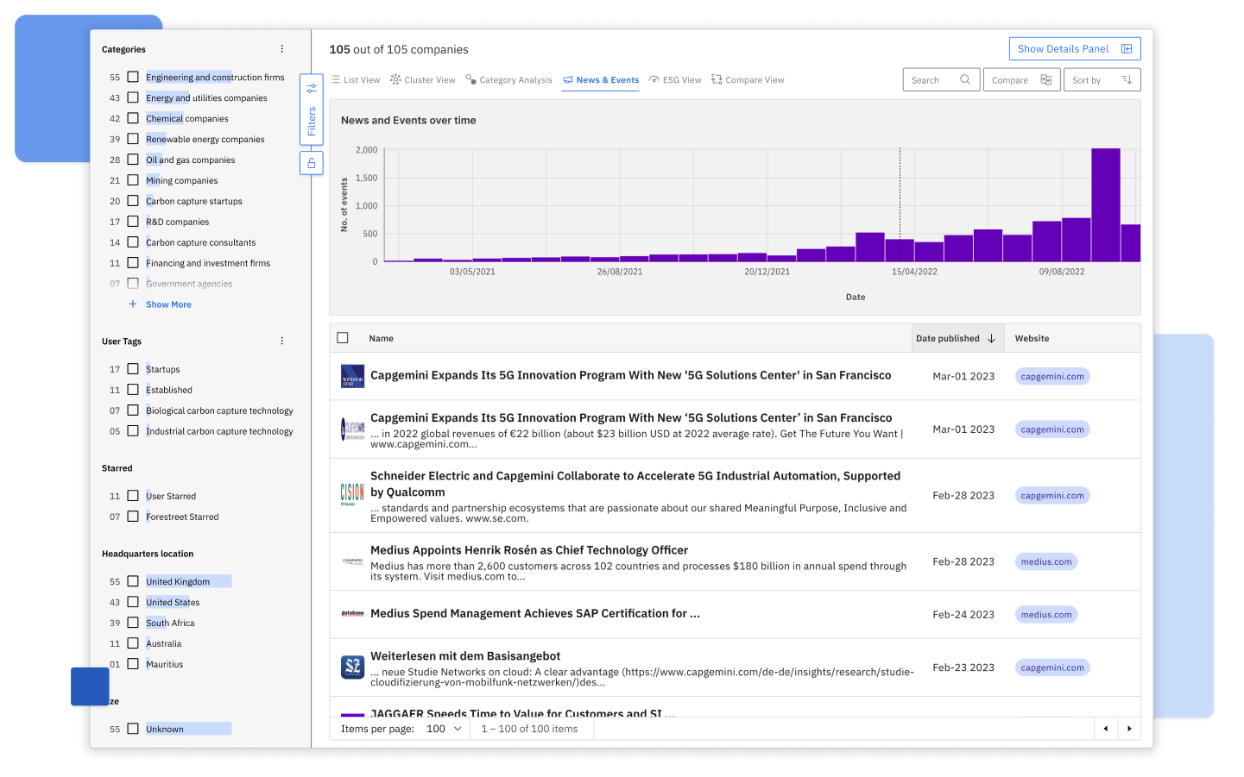
Task: Check Oil and gas companies category
Action: tap(133, 160)
